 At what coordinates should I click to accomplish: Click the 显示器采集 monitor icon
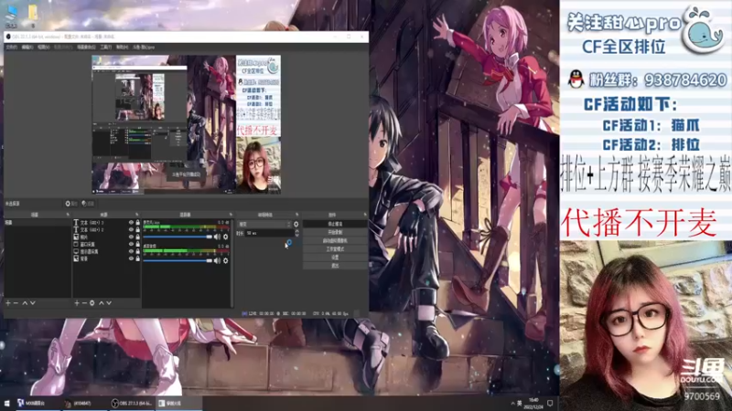coord(76,251)
